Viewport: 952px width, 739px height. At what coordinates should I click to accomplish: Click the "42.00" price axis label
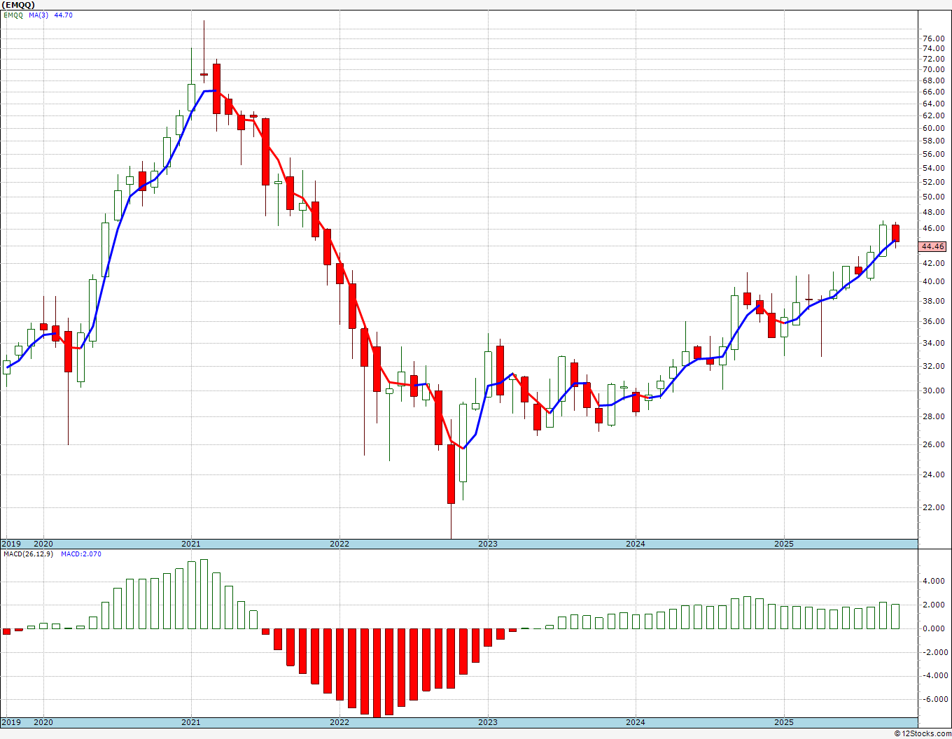coord(934,263)
